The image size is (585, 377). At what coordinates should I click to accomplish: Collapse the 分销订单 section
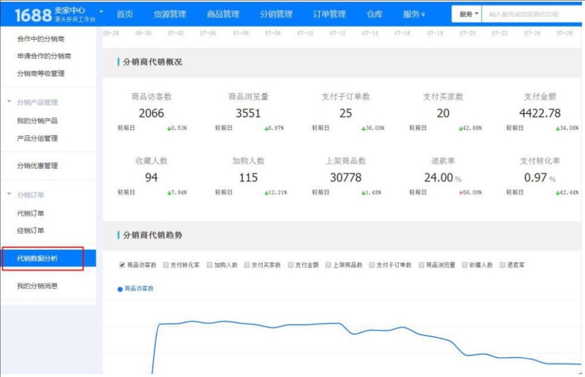(x=10, y=194)
